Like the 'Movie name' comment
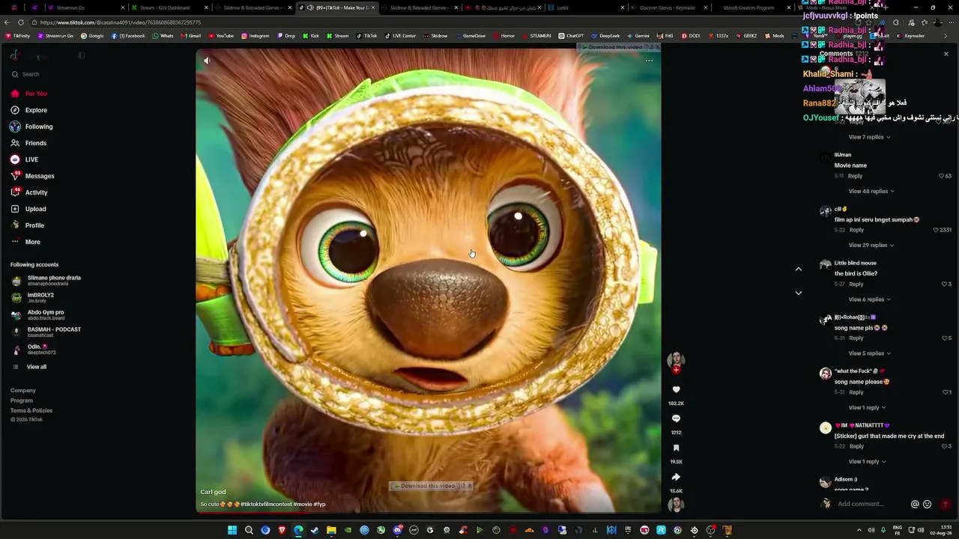 [942, 176]
